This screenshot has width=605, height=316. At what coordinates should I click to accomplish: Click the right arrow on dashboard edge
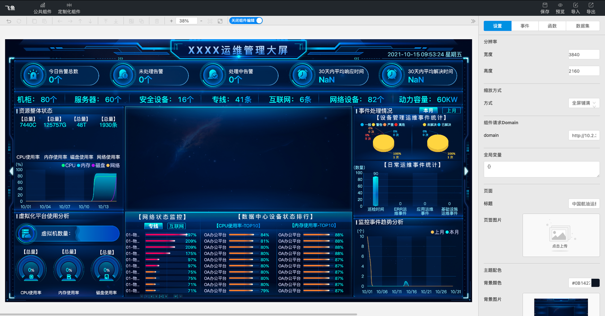(x=467, y=171)
